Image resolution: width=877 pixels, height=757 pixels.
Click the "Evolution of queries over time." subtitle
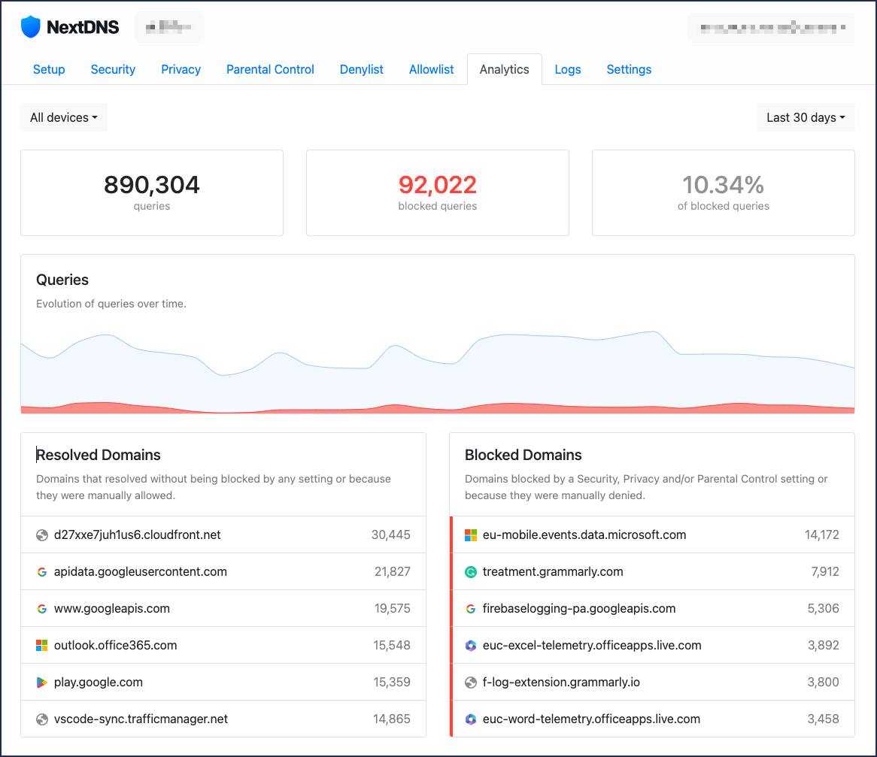click(111, 304)
